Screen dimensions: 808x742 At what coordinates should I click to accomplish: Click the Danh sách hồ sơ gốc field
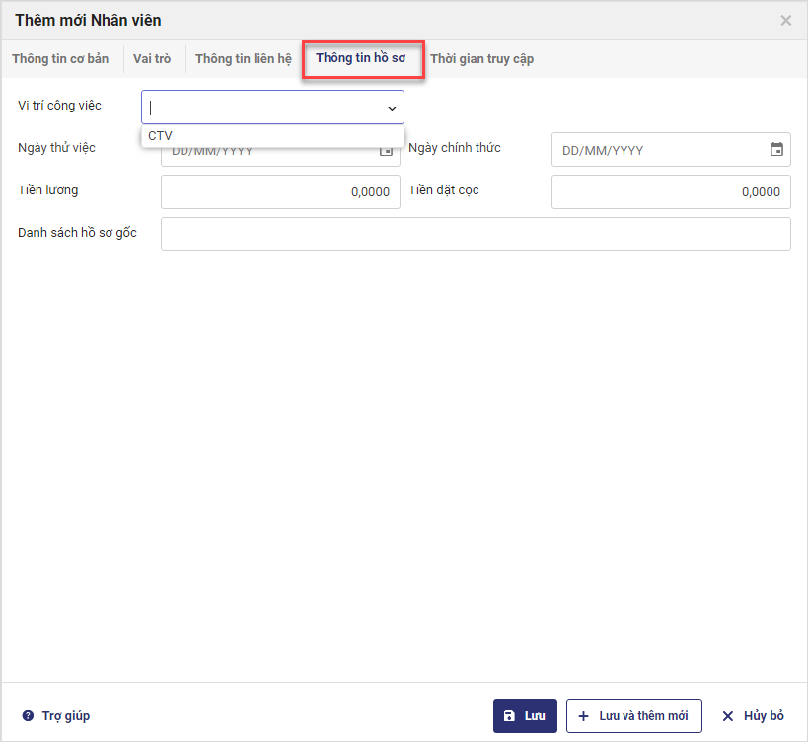click(476, 234)
